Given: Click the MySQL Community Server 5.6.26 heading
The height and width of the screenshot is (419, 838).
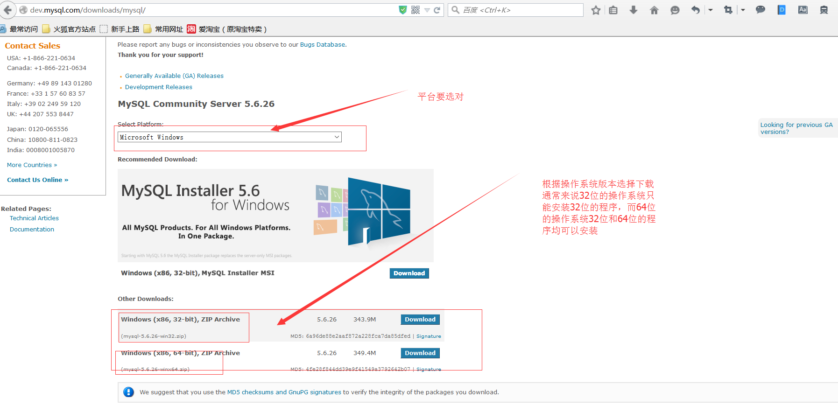Looking at the screenshot, I should pyautogui.click(x=196, y=104).
